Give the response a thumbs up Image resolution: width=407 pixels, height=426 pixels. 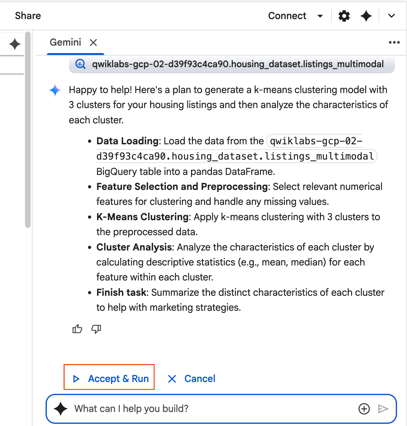click(x=77, y=329)
